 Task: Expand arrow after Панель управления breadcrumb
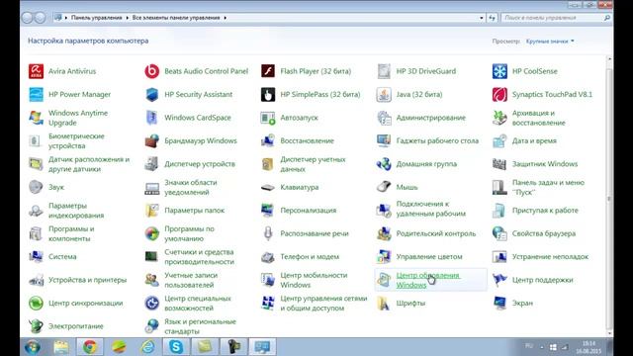click(x=127, y=18)
